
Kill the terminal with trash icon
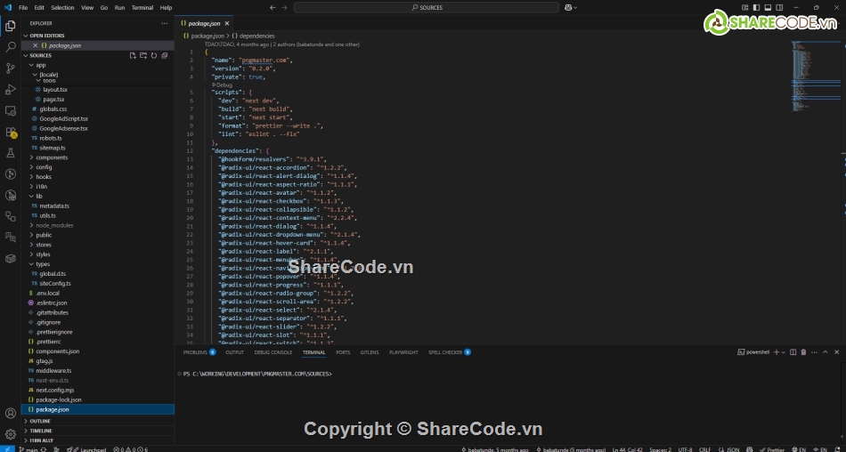coord(803,352)
